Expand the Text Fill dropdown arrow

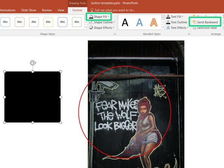(182, 17)
